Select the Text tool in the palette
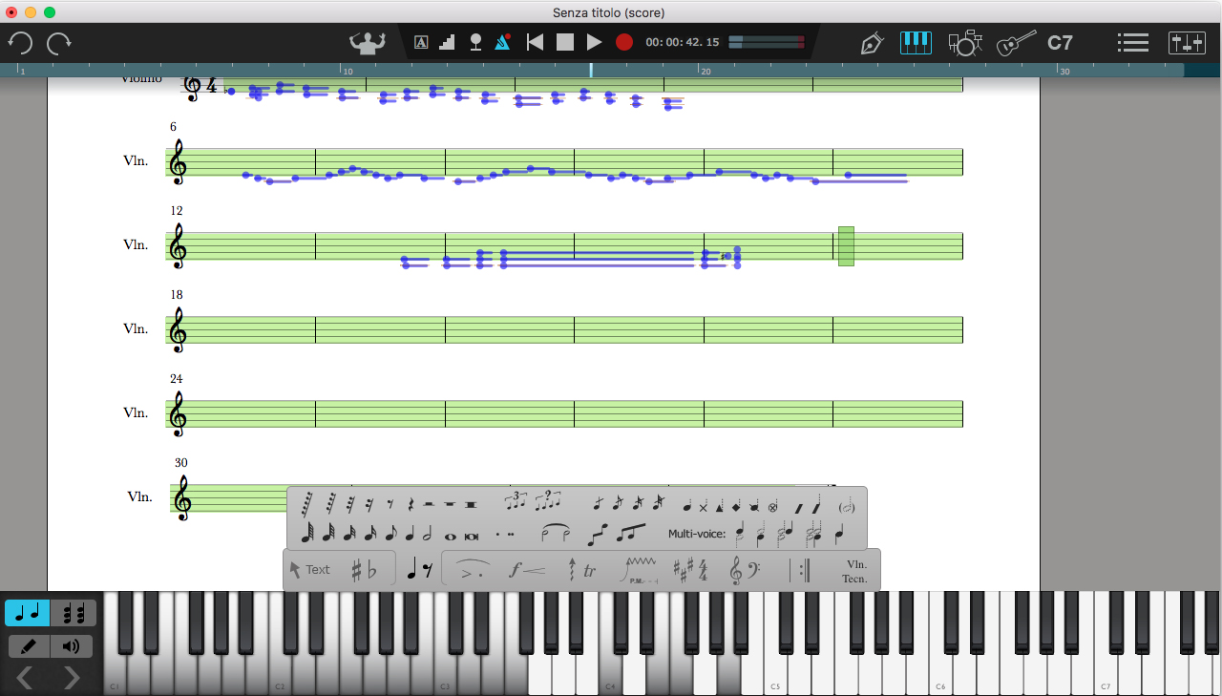This screenshot has height=696, width=1222. (309, 570)
